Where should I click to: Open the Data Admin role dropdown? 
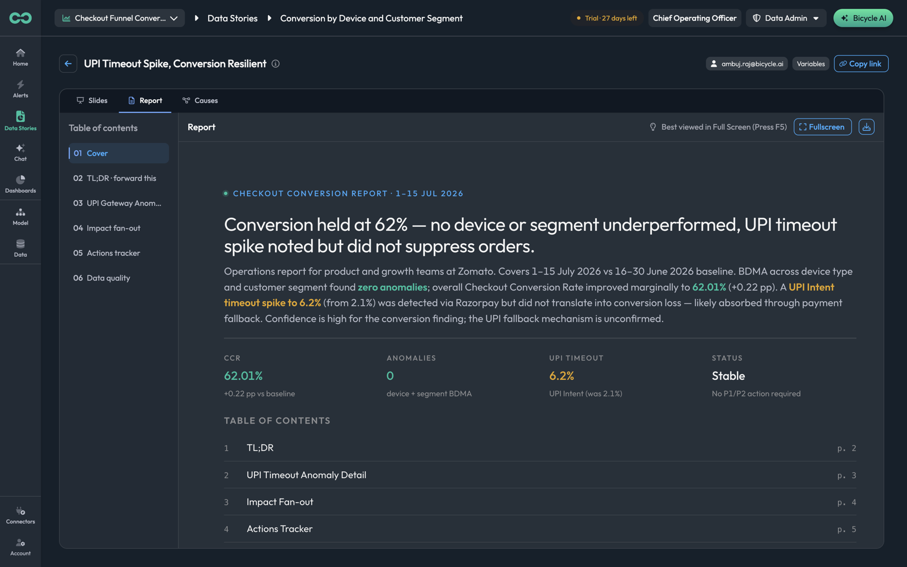click(x=786, y=18)
